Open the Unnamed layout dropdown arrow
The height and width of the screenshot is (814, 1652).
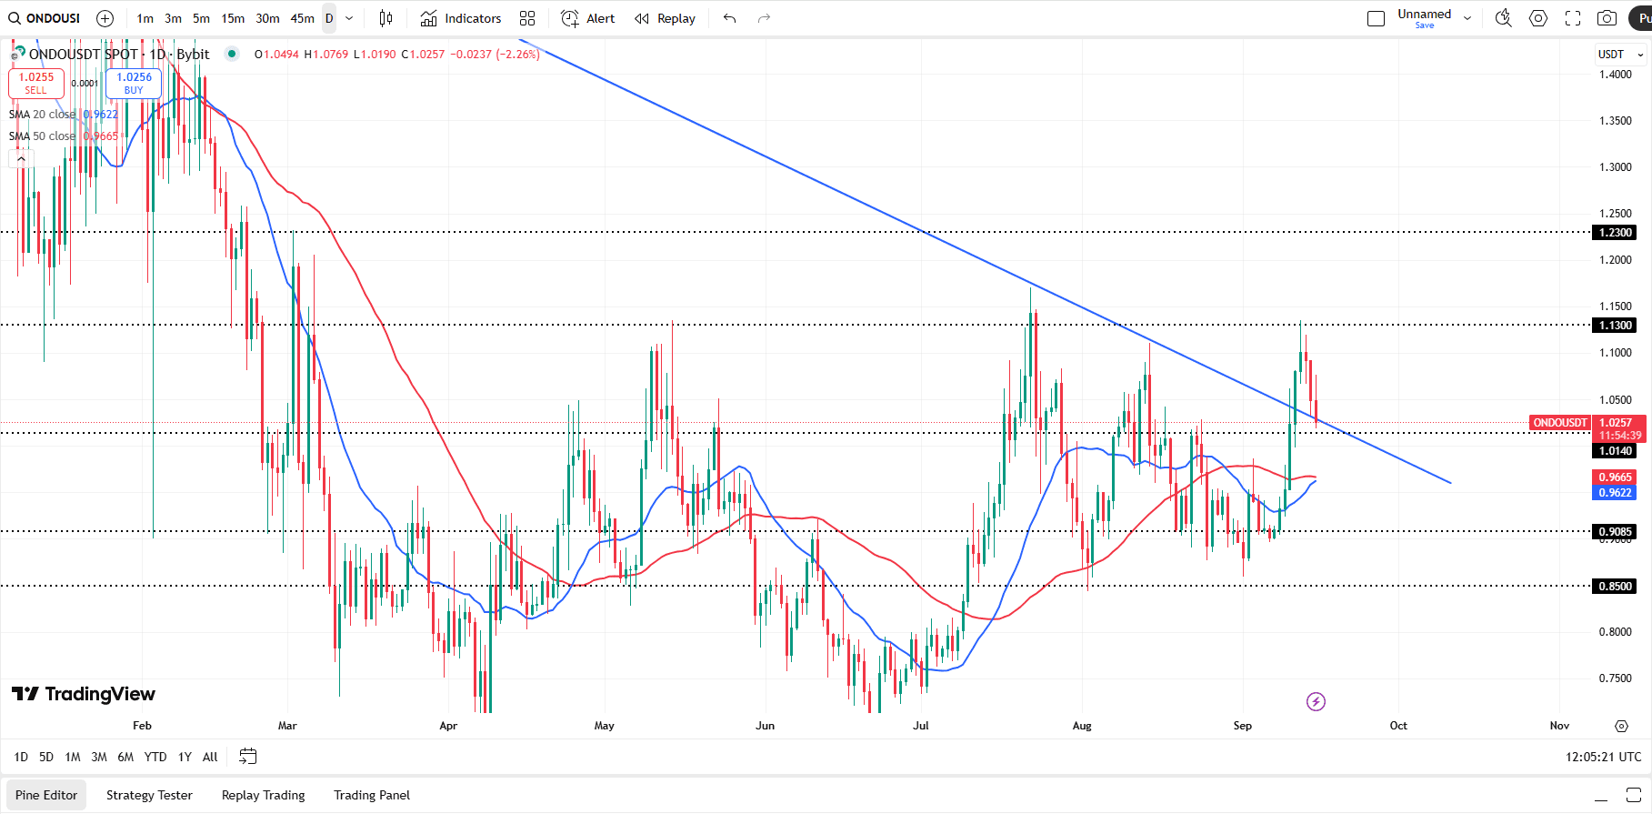pyautogui.click(x=1467, y=18)
